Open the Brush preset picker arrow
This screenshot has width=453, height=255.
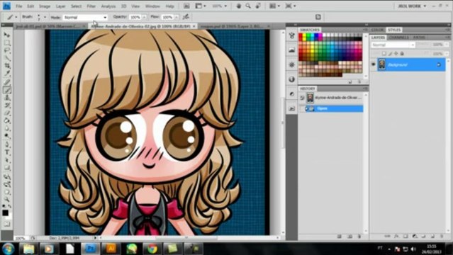coord(45,17)
